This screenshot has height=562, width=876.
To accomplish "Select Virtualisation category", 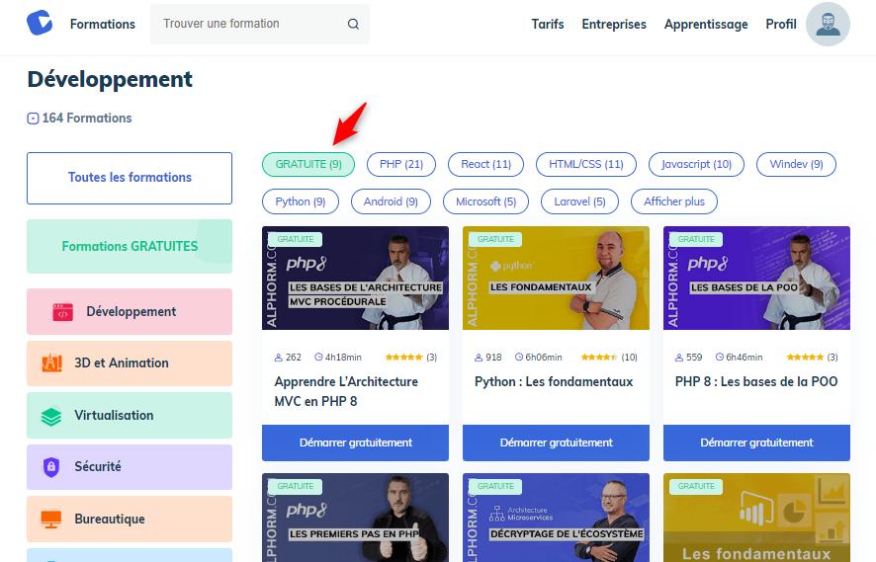I will click(x=130, y=415).
